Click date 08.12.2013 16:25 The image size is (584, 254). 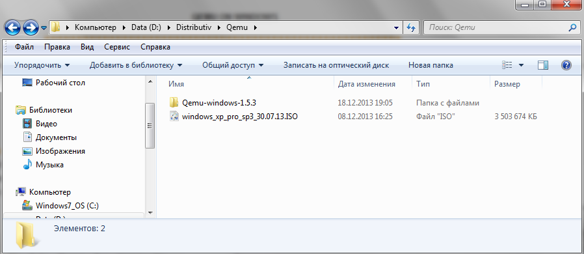click(365, 117)
